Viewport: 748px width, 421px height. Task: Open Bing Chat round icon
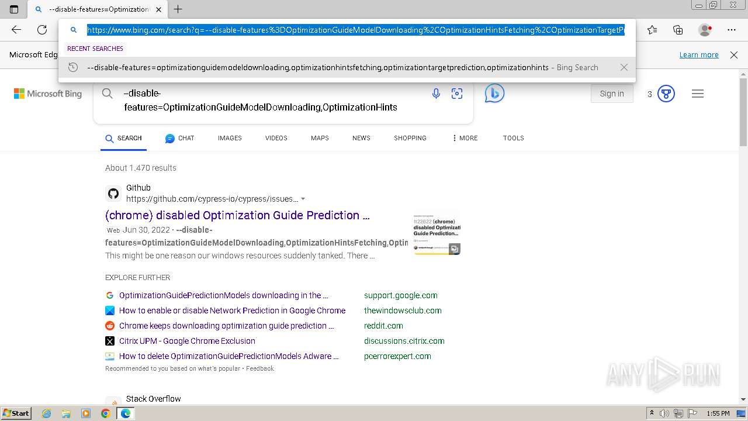point(494,94)
